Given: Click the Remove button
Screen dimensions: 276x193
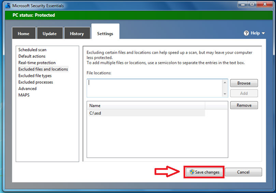Looking at the screenshot, I should coord(244,105).
